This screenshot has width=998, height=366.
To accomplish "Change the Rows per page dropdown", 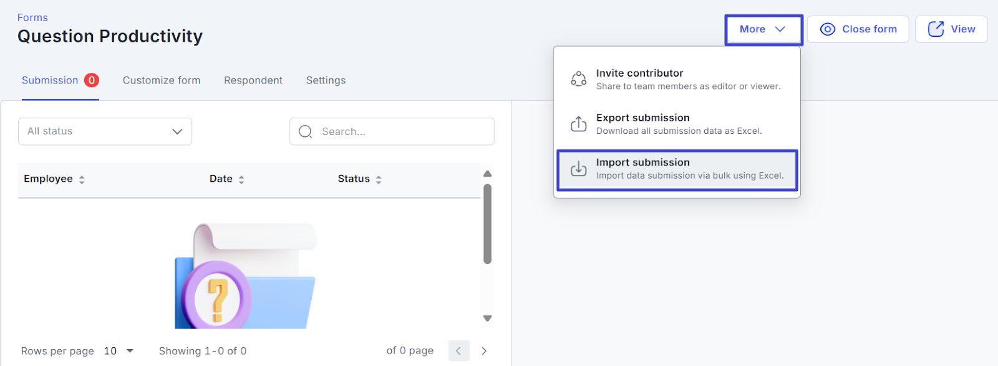I will click(119, 351).
